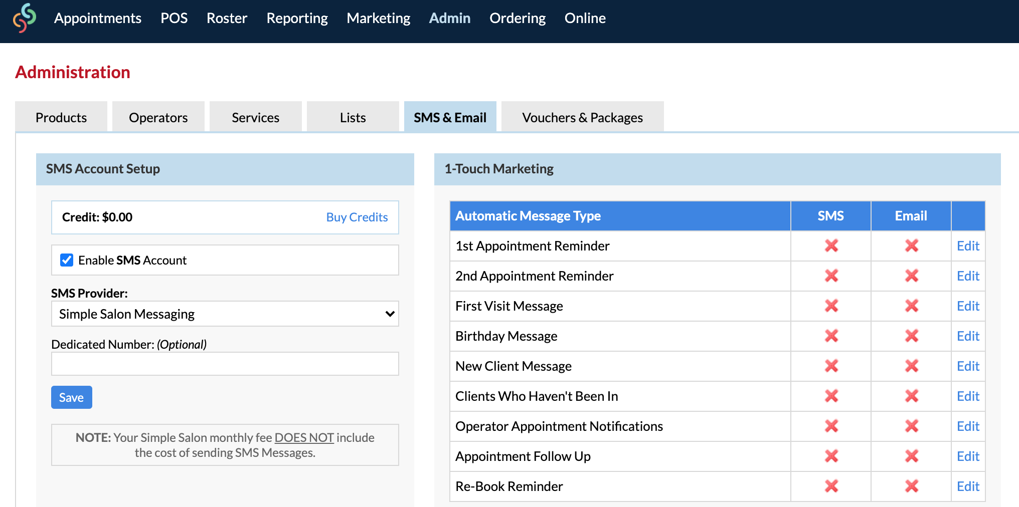Switch to the Products tab

point(61,117)
